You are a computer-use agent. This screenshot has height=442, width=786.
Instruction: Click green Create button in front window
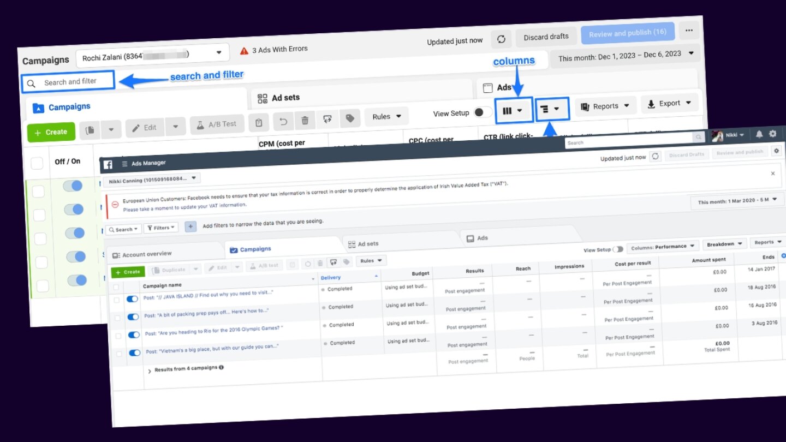pos(128,272)
